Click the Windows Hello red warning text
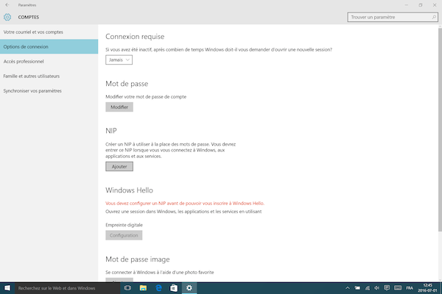 click(185, 203)
